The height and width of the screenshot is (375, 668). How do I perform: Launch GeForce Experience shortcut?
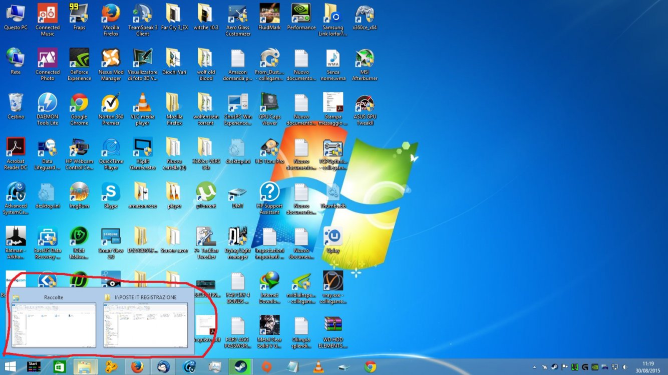tap(79, 64)
